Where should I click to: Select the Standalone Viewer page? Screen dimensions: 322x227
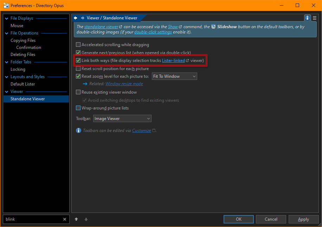[x=36, y=99]
